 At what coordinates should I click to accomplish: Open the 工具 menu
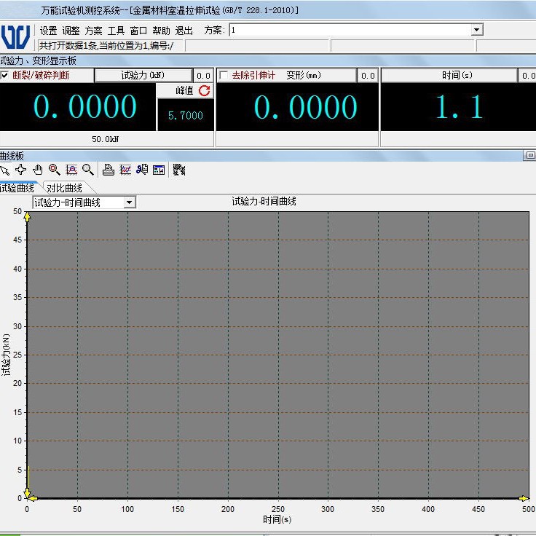click(116, 31)
